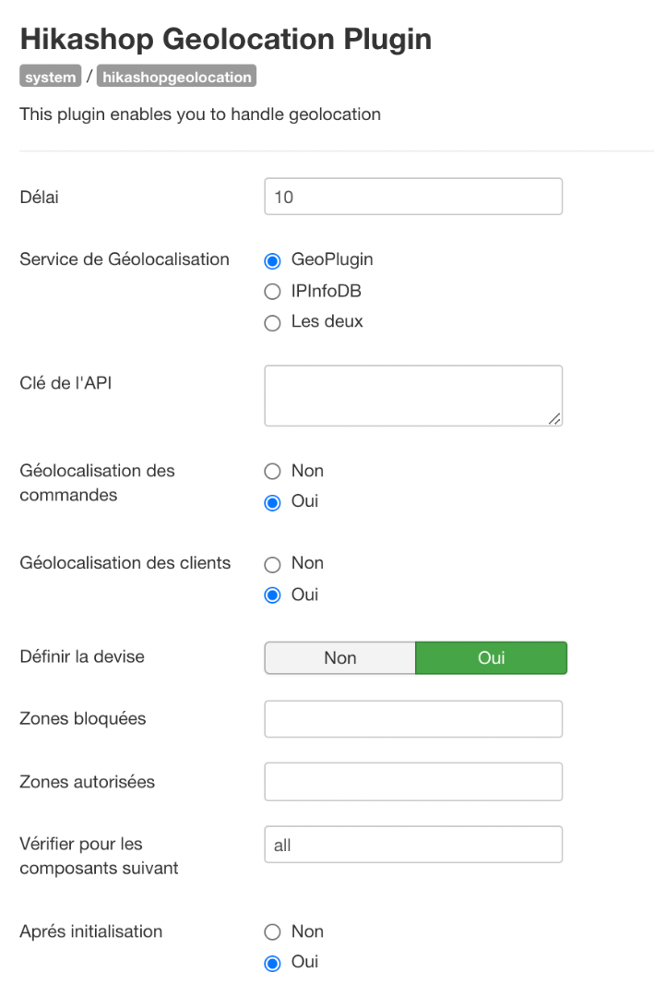The width and height of the screenshot is (654, 997).
Task: Switch Définir la devise to Non
Action: point(340,658)
